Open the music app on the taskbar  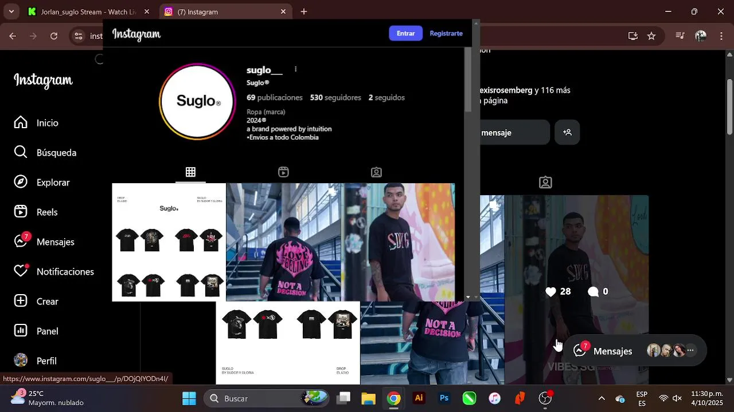point(494,398)
